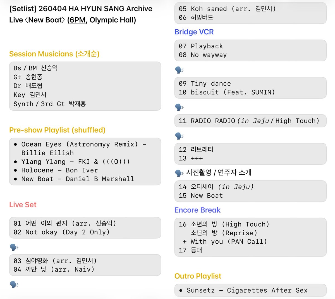Click track 09 Tiny dance
This screenshot has height=299, width=335.
[x=205, y=84]
